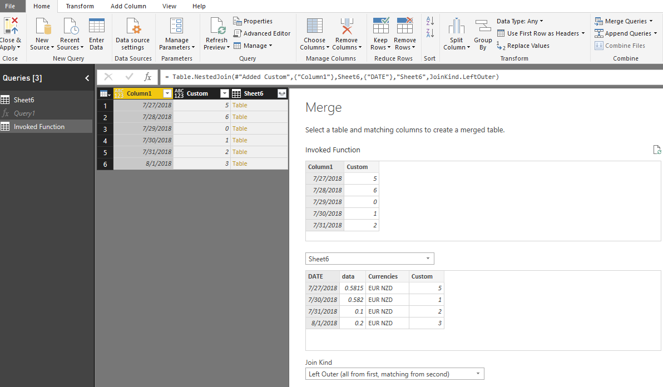Viewport: 663px width, 387px height.
Task: Click the Refresh Preview icon
Action: (x=217, y=26)
